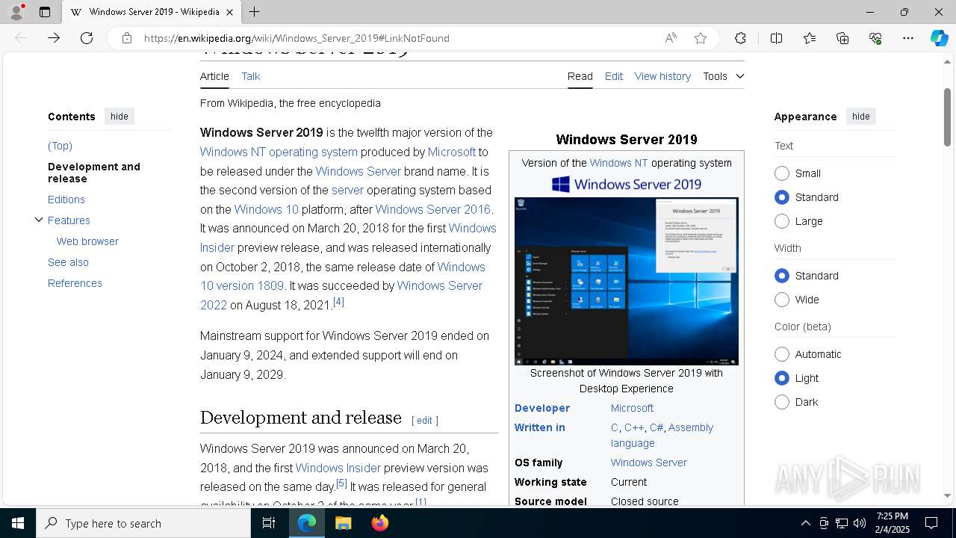Screen dimensions: 956x538
Task: Open Browser essentials icon
Action: coord(875,38)
